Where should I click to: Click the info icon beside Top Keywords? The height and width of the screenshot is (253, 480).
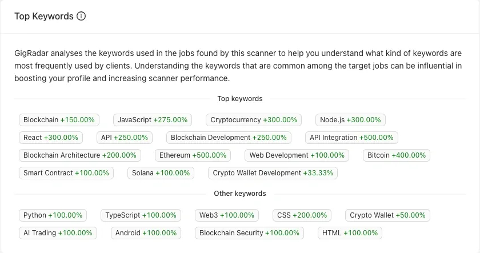click(81, 16)
